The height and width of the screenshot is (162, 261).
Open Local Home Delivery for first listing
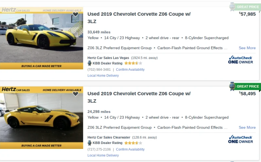(103, 76)
